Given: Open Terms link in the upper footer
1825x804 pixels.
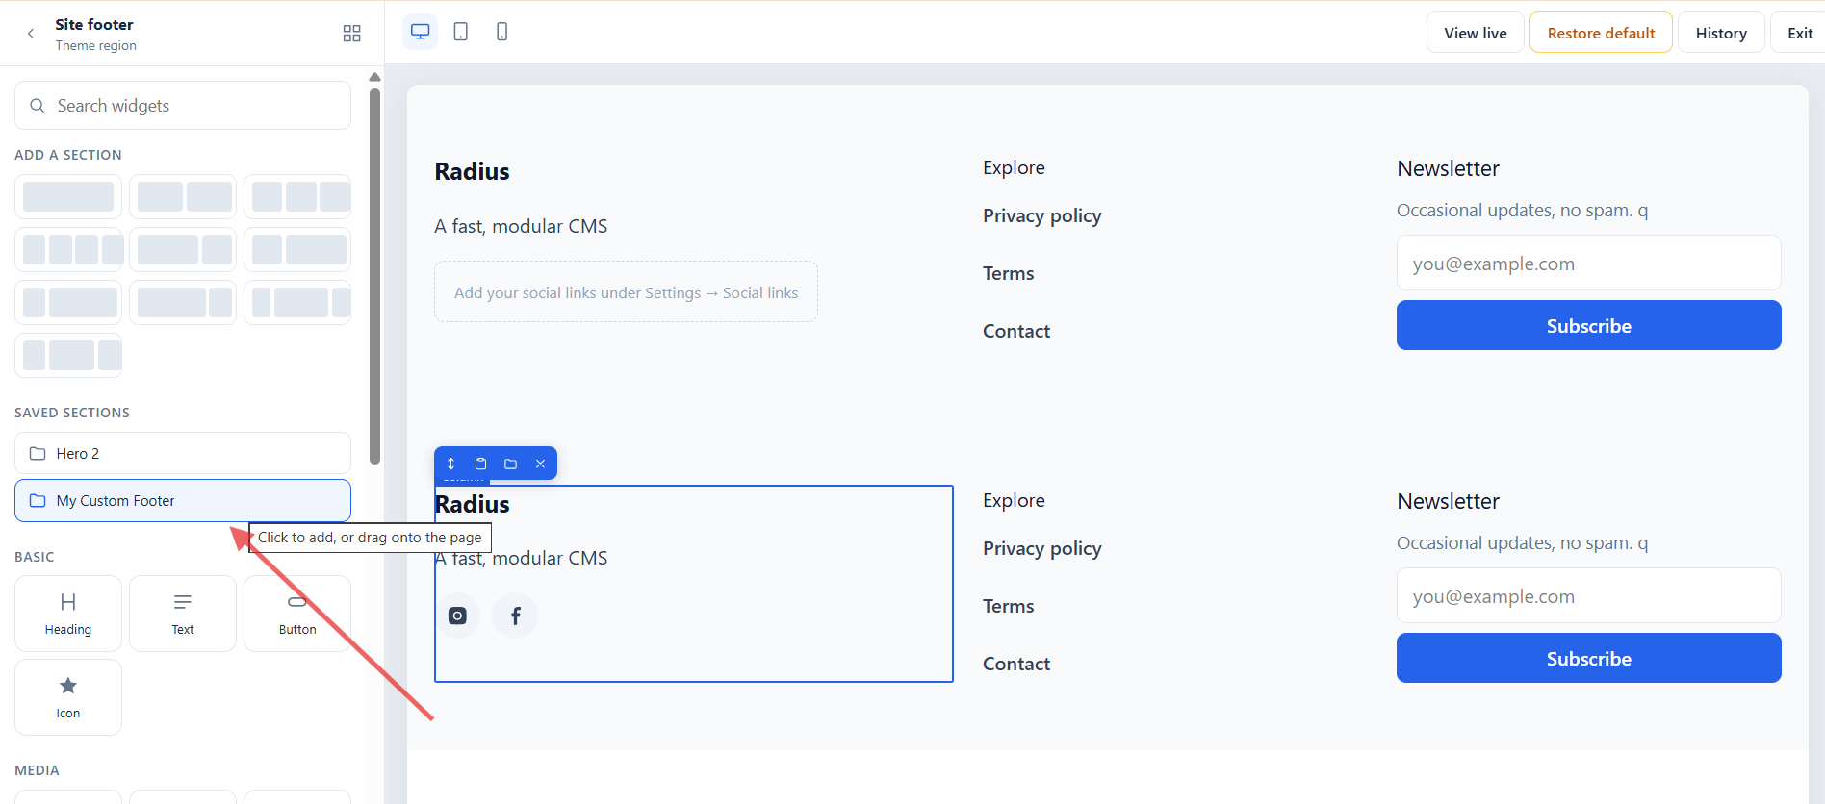Looking at the screenshot, I should (1008, 273).
